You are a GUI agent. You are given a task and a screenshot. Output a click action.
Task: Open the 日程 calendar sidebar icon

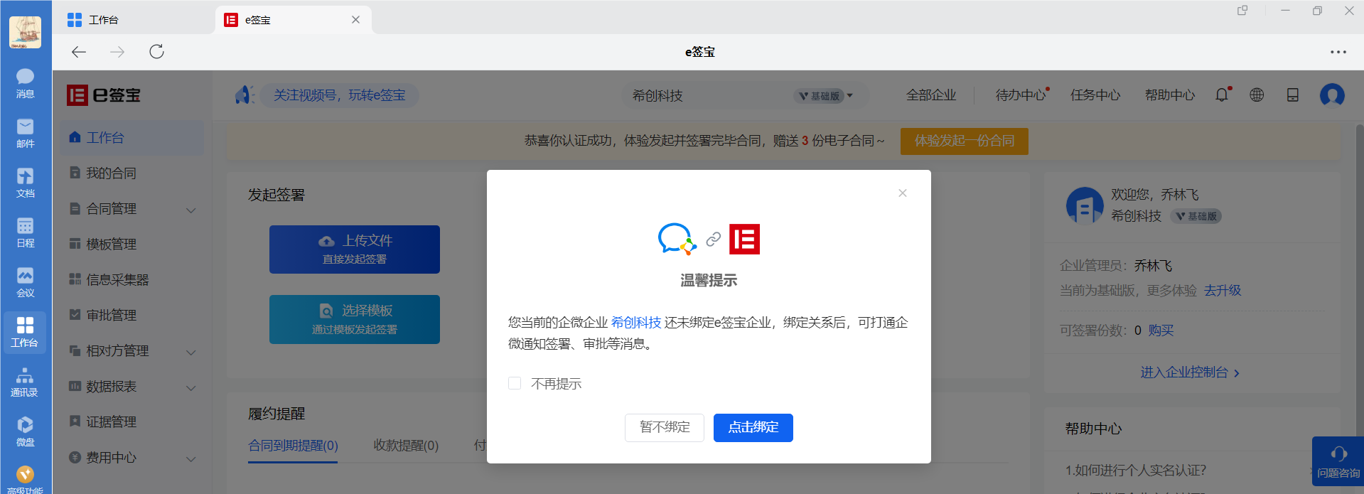pos(25,232)
